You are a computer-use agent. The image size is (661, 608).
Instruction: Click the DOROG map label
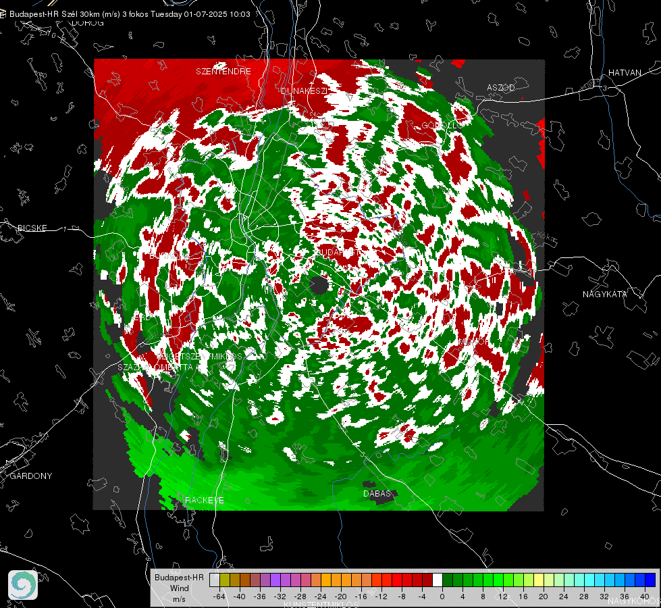(x=88, y=23)
